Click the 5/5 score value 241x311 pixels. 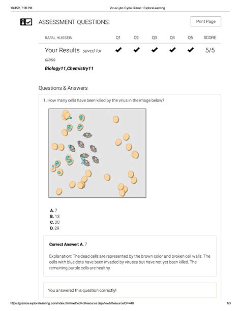[210, 50]
